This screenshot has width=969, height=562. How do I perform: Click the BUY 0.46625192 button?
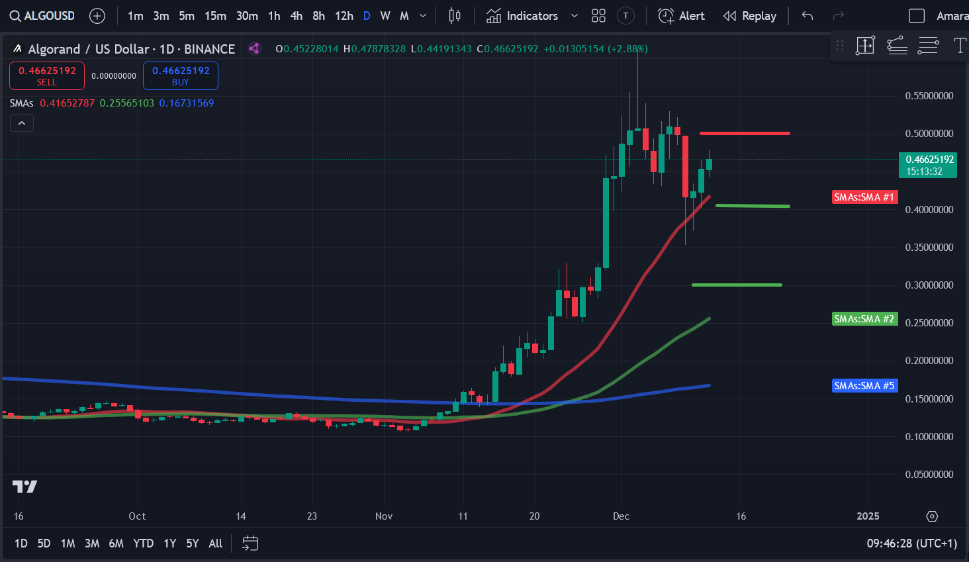[x=181, y=75]
